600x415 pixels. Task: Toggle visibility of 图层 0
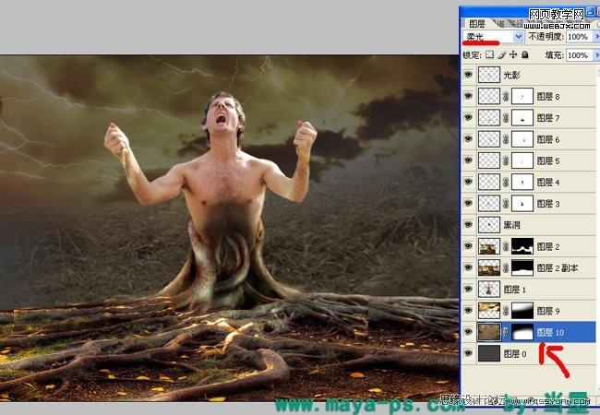click(x=468, y=353)
